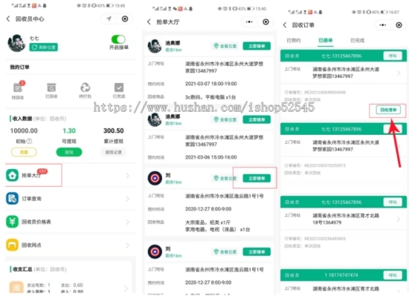Expand the chevron on the 回收网点 row
This screenshot has width=409, height=298.
pyautogui.click(x=128, y=245)
